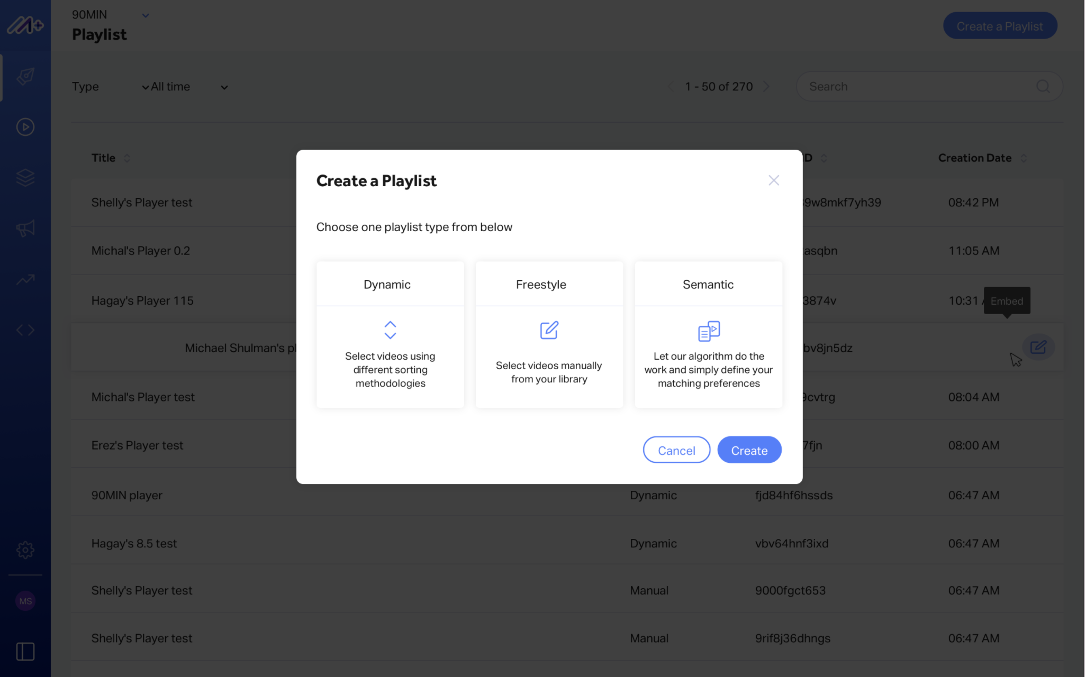Open the layers stack sidebar icon
The height and width of the screenshot is (677, 1086).
pos(25,178)
